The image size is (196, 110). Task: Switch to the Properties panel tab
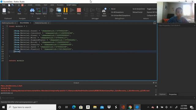click(x=173, y=94)
